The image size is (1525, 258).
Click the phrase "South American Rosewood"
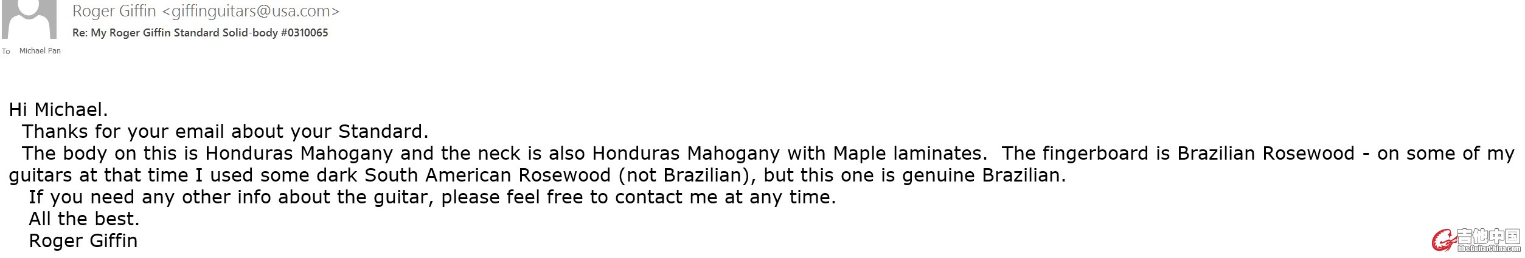(x=488, y=175)
